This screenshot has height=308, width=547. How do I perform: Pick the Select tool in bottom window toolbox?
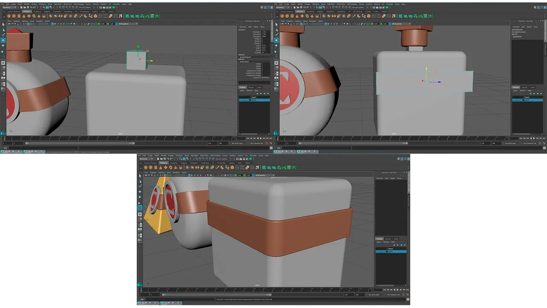tap(140, 176)
